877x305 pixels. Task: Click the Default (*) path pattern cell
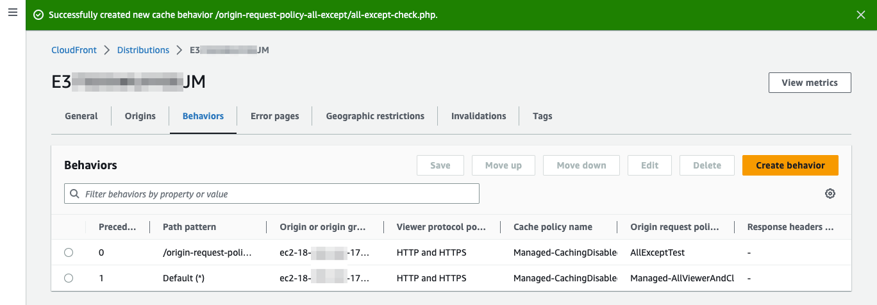(x=184, y=278)
